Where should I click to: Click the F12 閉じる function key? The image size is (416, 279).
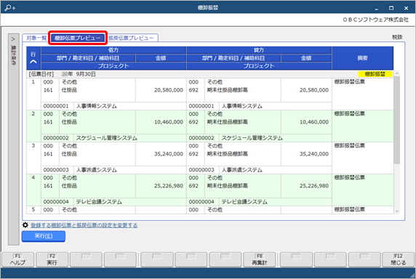point(399,259)
